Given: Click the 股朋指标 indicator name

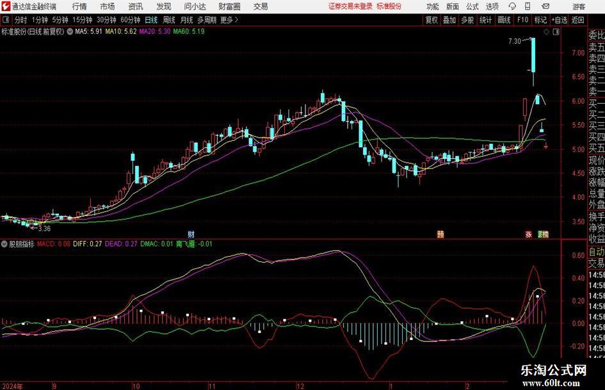Looking at the screenshot, I should (x=22, y=244).
